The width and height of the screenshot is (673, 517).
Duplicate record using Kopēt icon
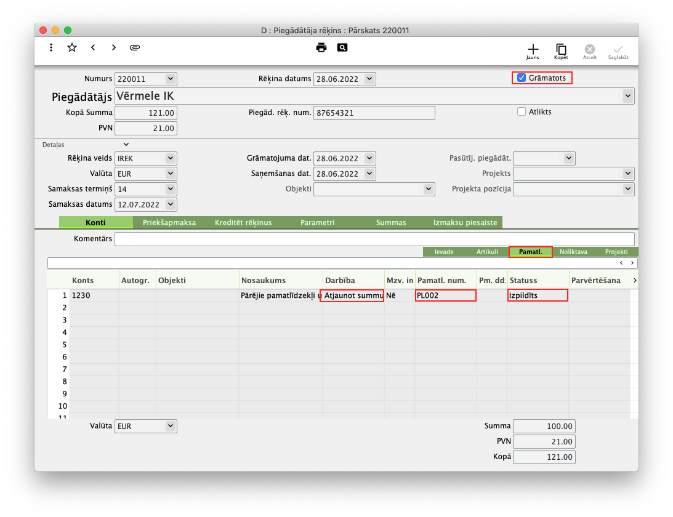pyautogui.click(x=561, y=50)
